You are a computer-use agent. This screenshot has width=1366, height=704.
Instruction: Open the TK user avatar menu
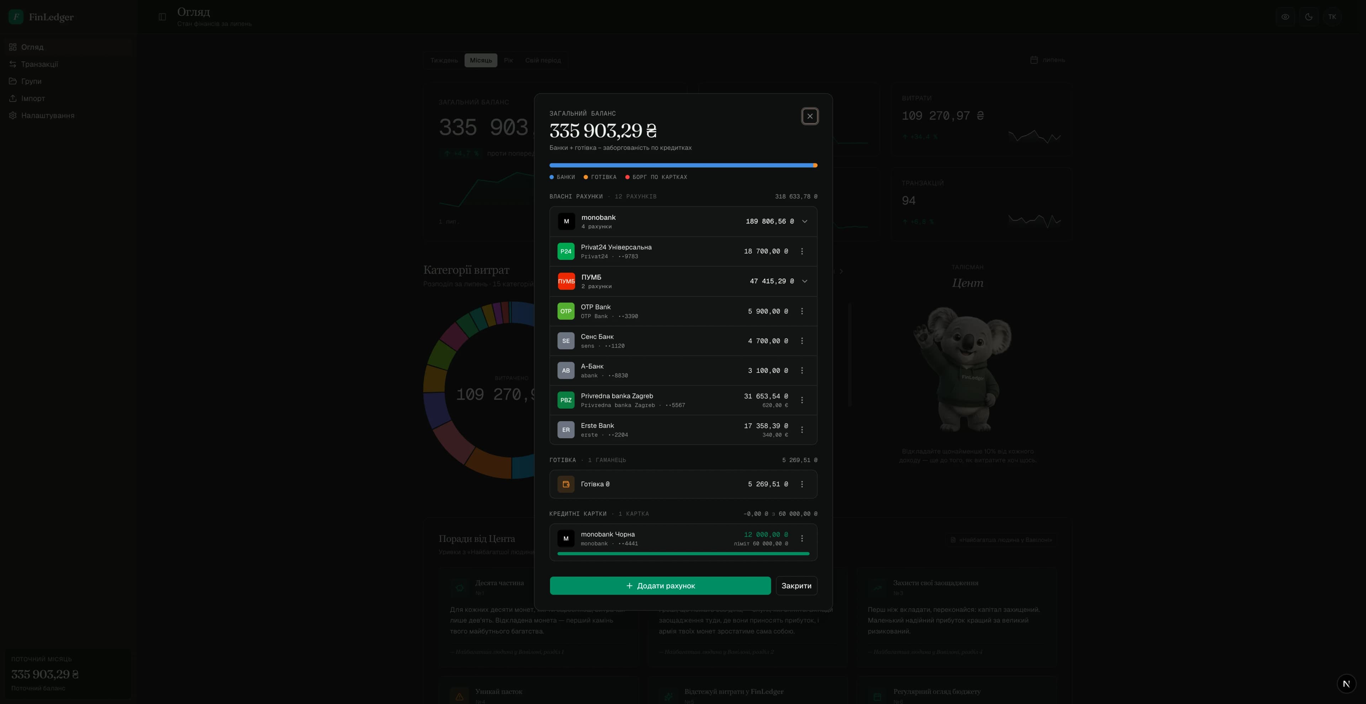pos(1332,17)
